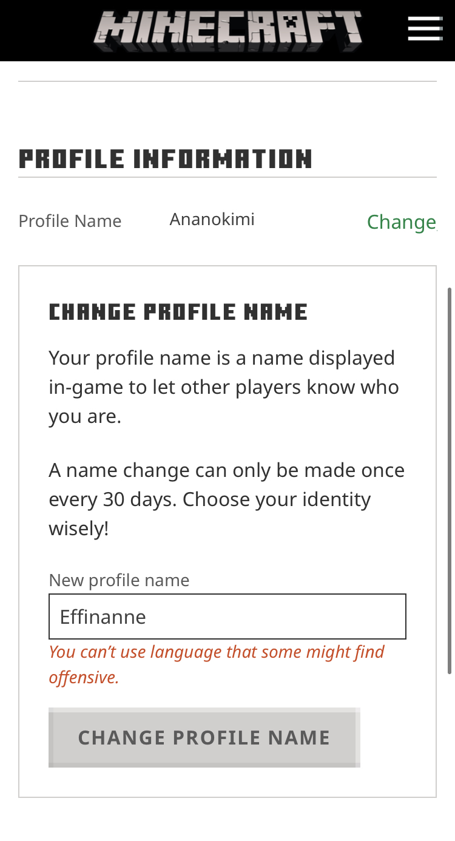Click the typed text Effinanne

[103, 616]
